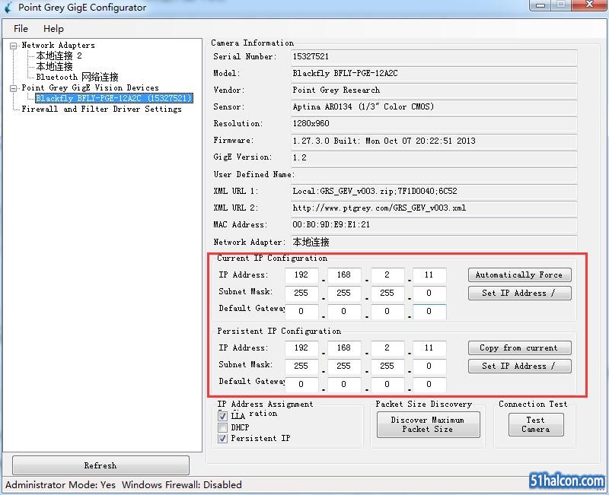
Task: Click Copy from current button
Action: [x=519, y=347]
